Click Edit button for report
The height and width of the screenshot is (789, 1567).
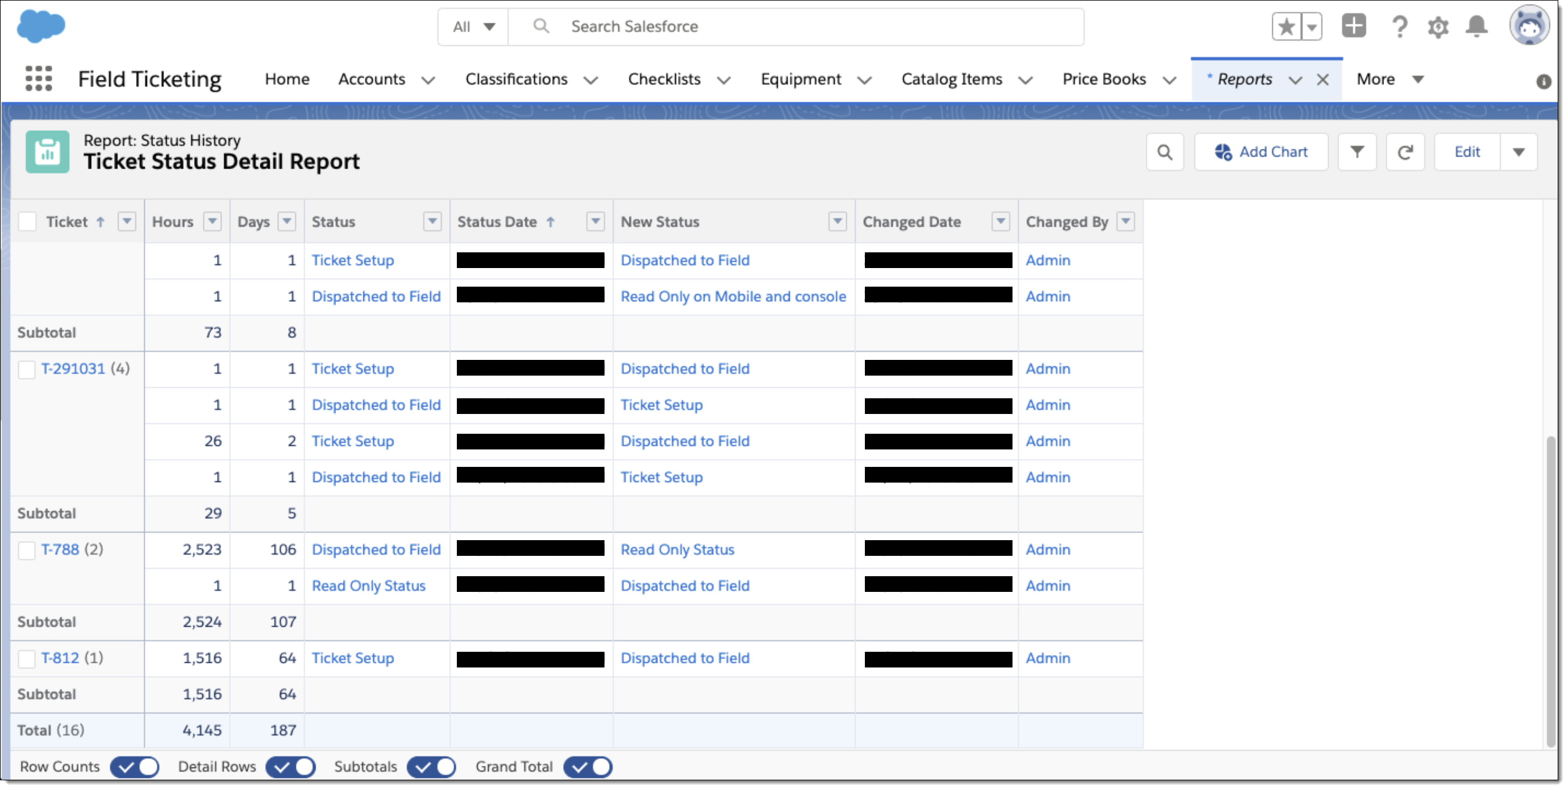[x=1468, y=152]
